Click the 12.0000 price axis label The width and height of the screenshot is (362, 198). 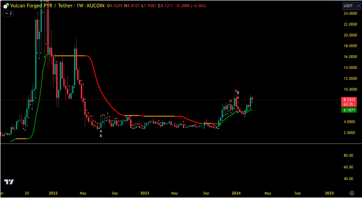pyautogui.click(x=350, y=78)
